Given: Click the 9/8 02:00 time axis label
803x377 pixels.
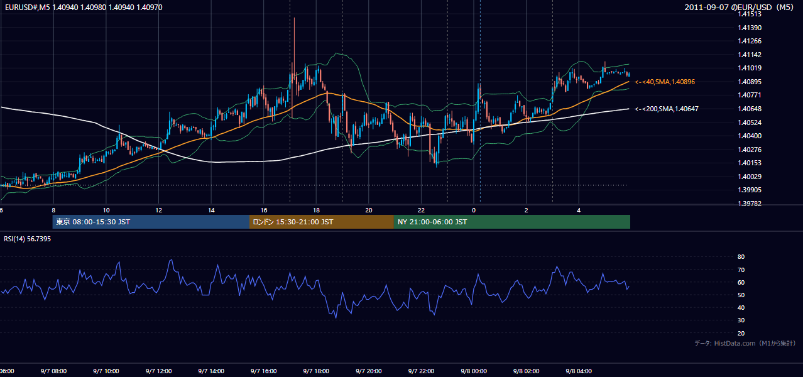Looking at the screenshot, I should [x=527, y=371].
